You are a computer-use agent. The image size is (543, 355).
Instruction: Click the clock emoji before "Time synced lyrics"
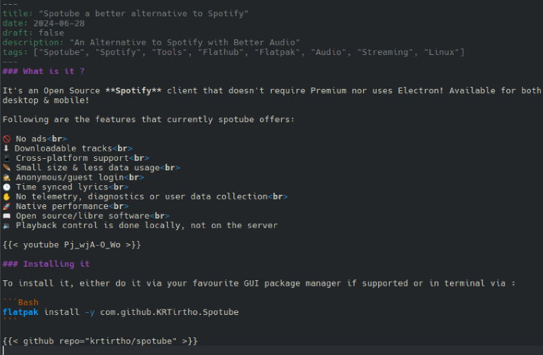(x=6, y=187)
